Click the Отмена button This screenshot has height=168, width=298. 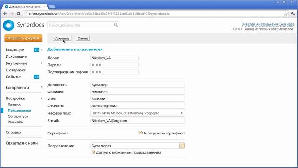(x=83, y=38)
